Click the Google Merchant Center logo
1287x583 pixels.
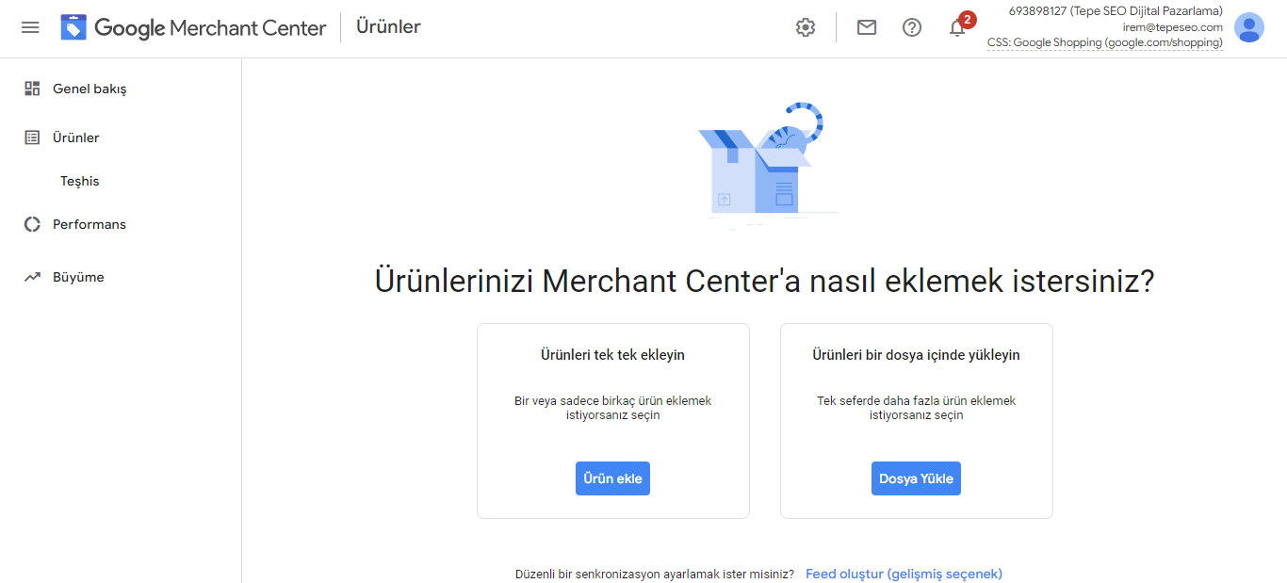point(193,27)
